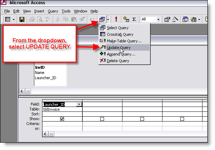Screen dimensions: 215x150
Task: Open the Window menu
Action: 80,11
